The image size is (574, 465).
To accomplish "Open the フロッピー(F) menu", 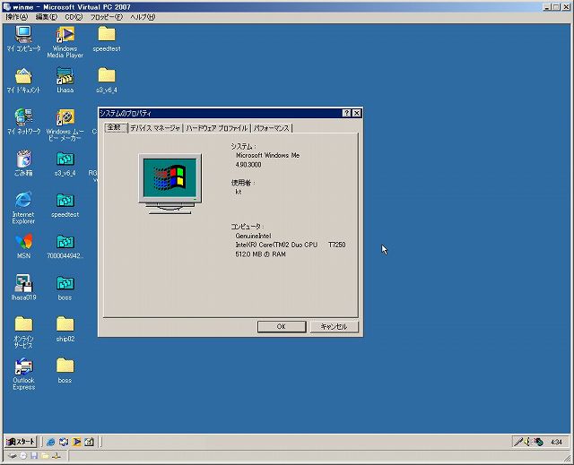I will (107, 17).
